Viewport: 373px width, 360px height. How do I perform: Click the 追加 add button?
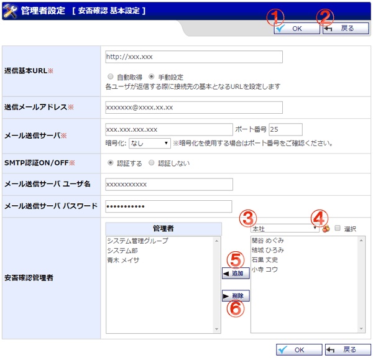click(x=236, y=274)
